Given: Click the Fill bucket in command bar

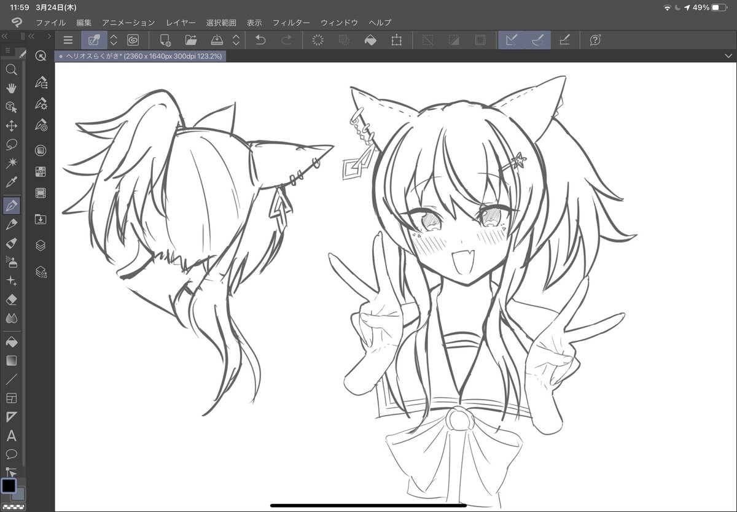Looking at the screenshot, I should coord(370,40).
